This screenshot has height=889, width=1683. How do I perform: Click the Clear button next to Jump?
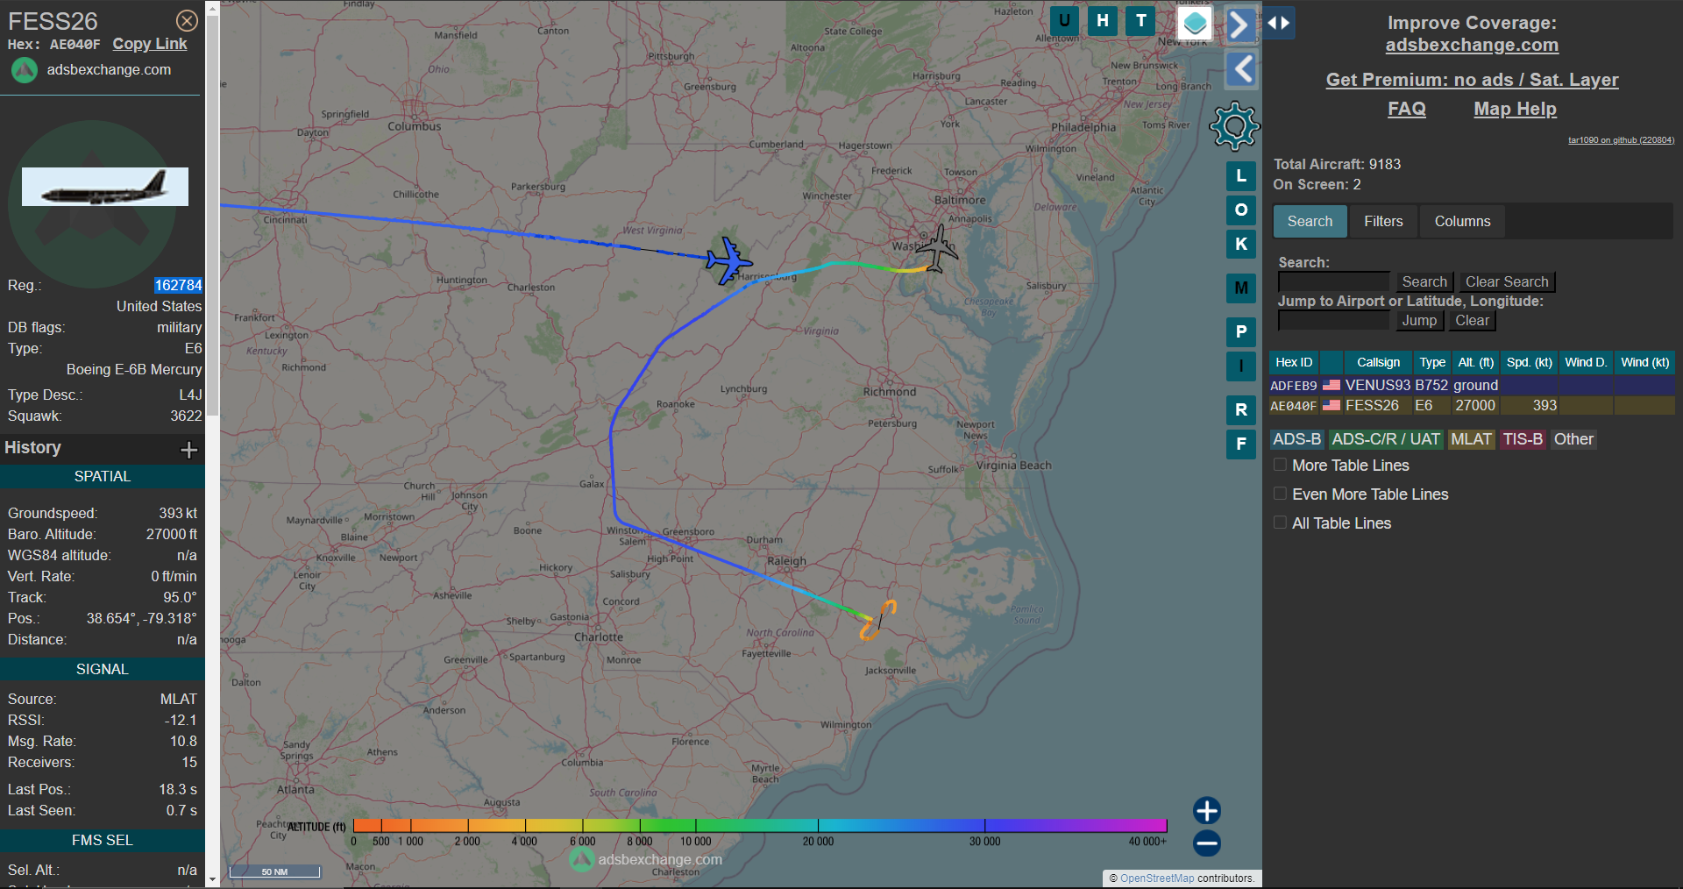[1472, 320]
